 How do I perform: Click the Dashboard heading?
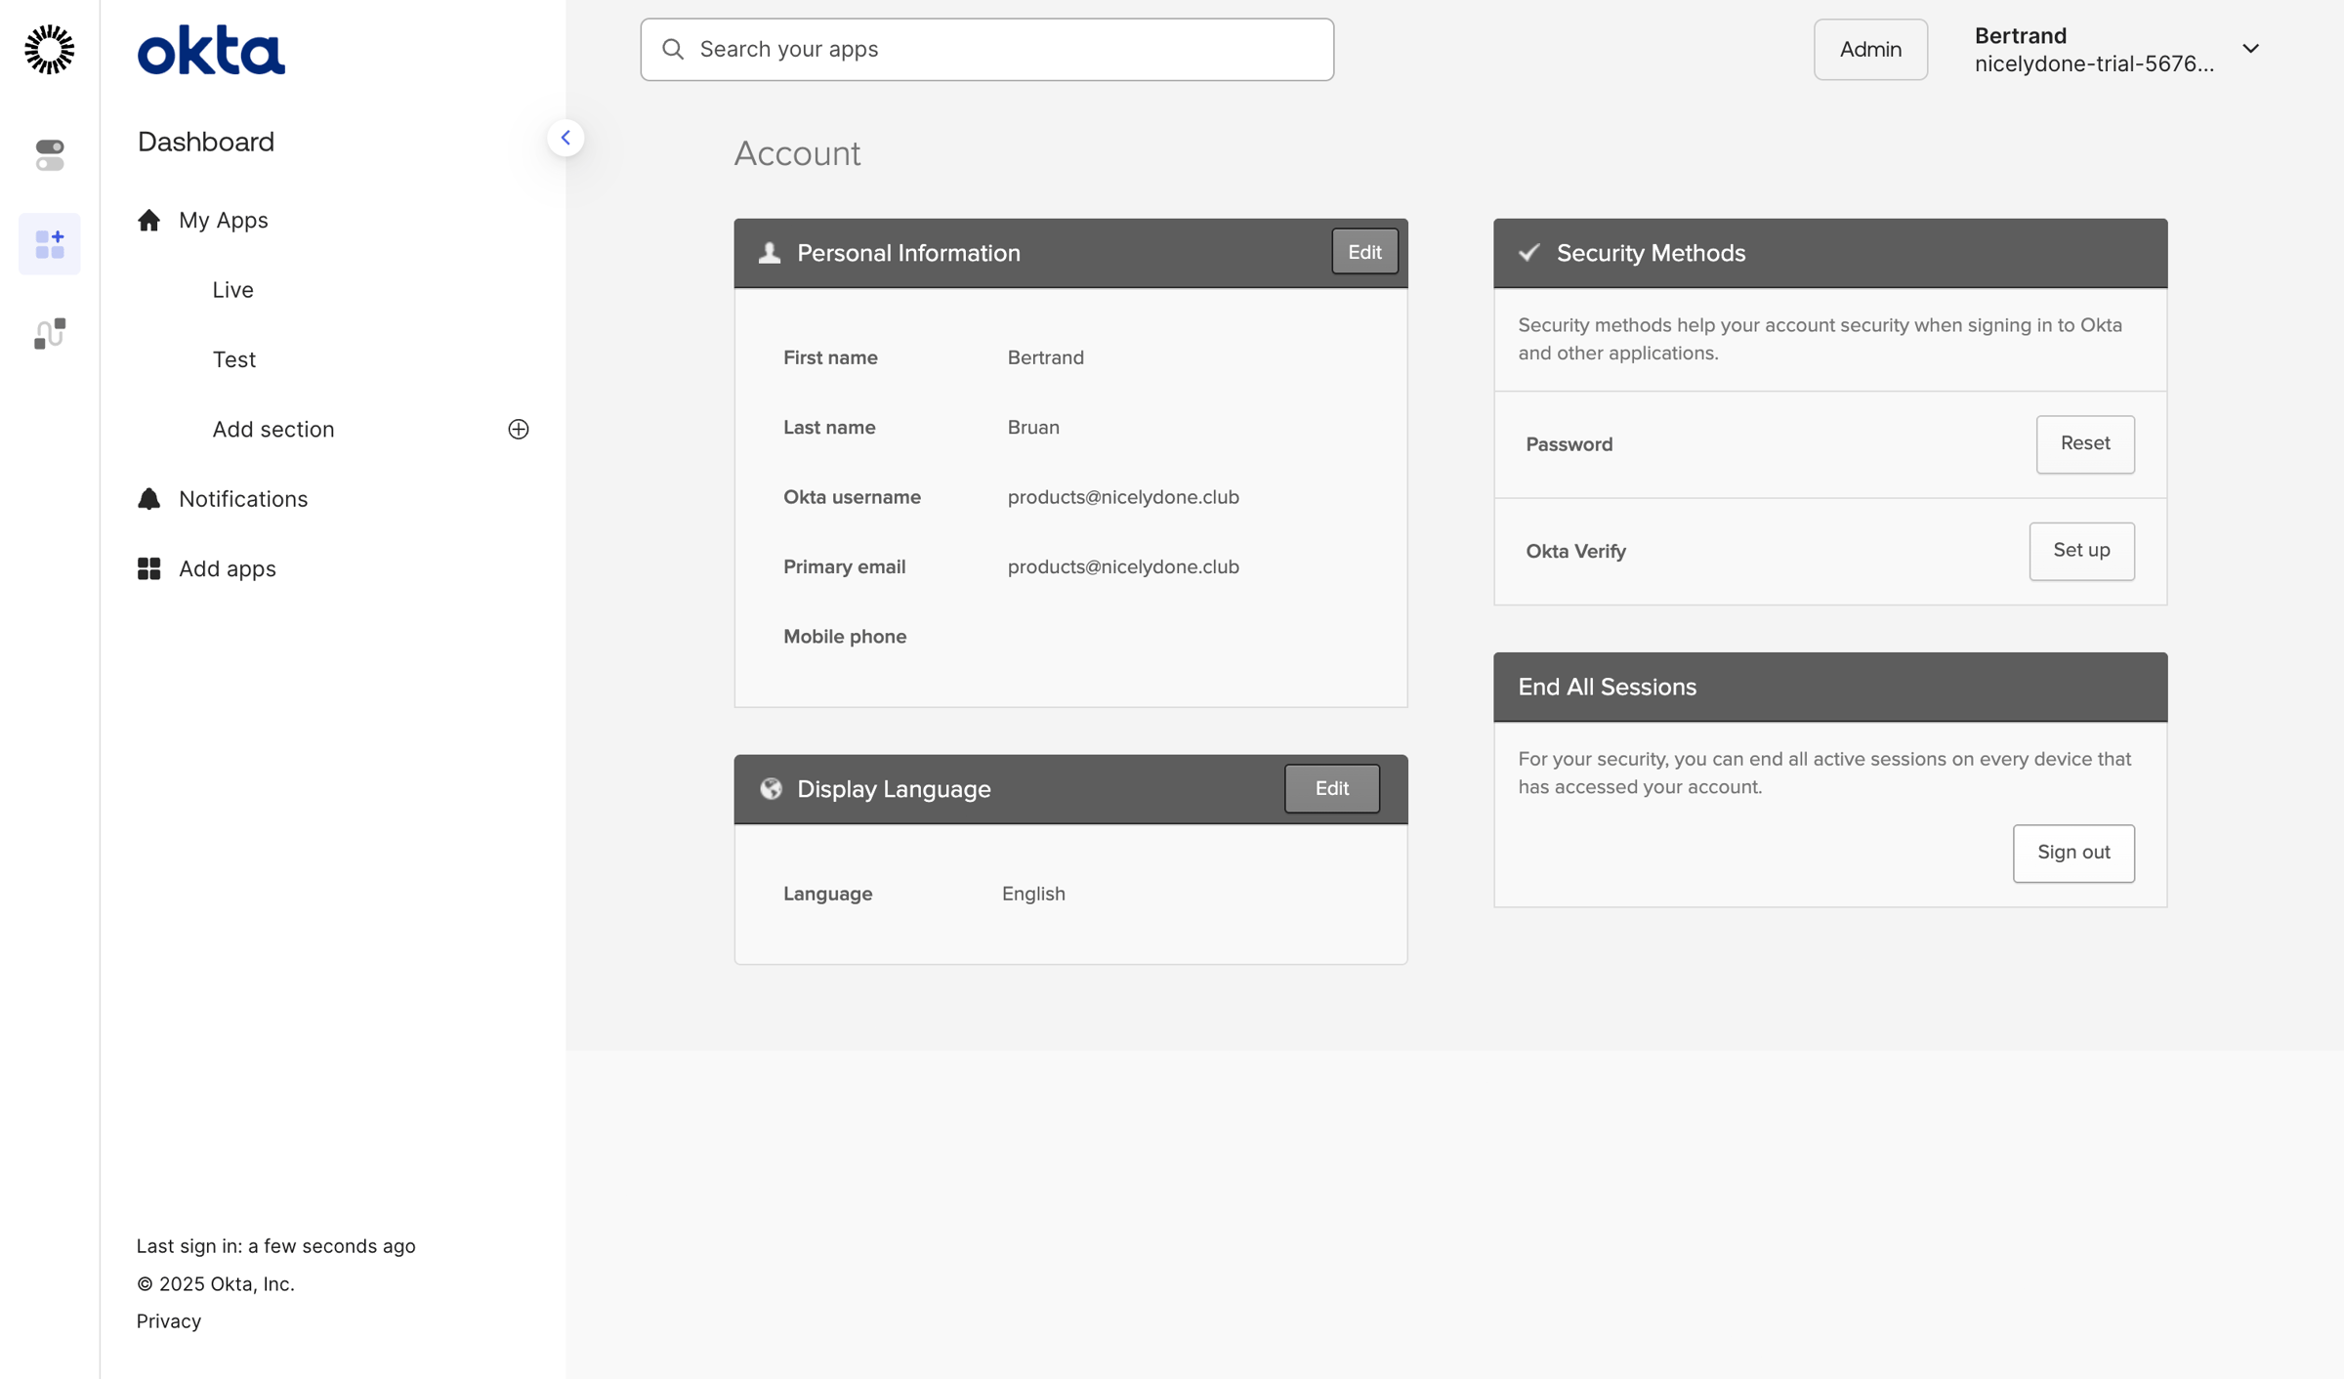[x=206, y=142]
